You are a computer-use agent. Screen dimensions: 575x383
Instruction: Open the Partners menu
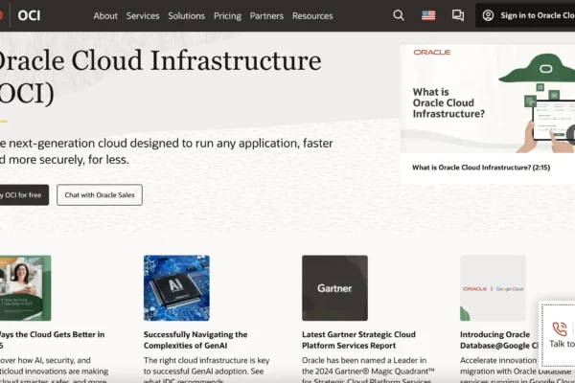[x=266, y=15]
